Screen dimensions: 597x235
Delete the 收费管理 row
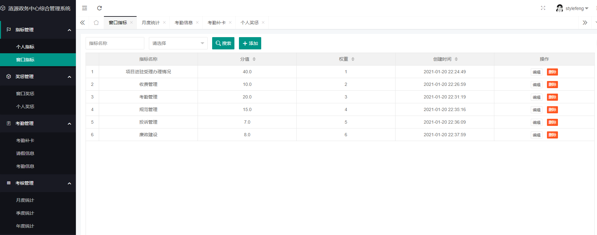click(552, 85)
